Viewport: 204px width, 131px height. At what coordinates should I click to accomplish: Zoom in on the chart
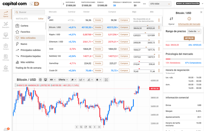click(x=90, y=127)
